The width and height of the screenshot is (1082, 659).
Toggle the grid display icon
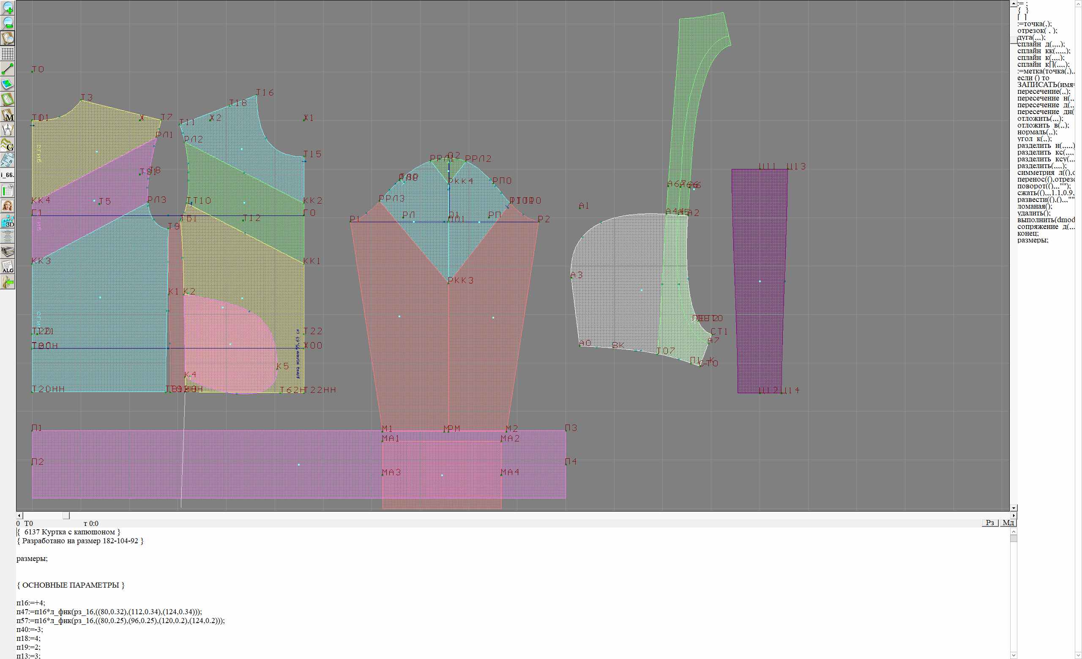(x=8, y=54)
